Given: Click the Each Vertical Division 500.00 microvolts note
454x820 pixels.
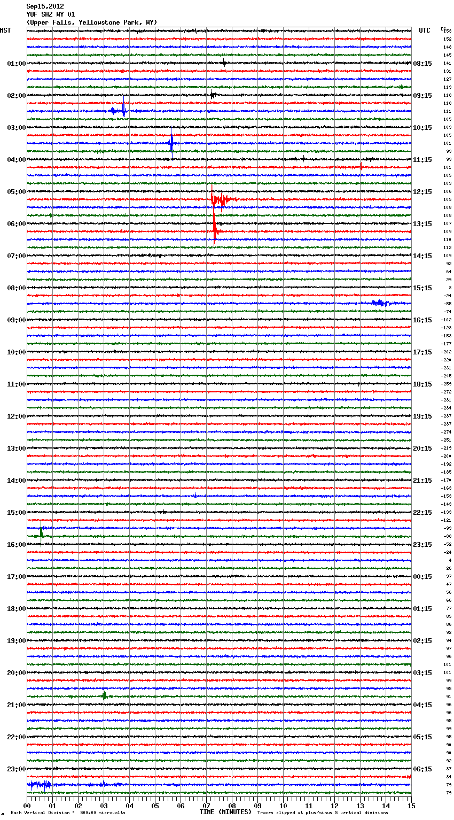Looking at the screenshot, I should coord(68,813).
